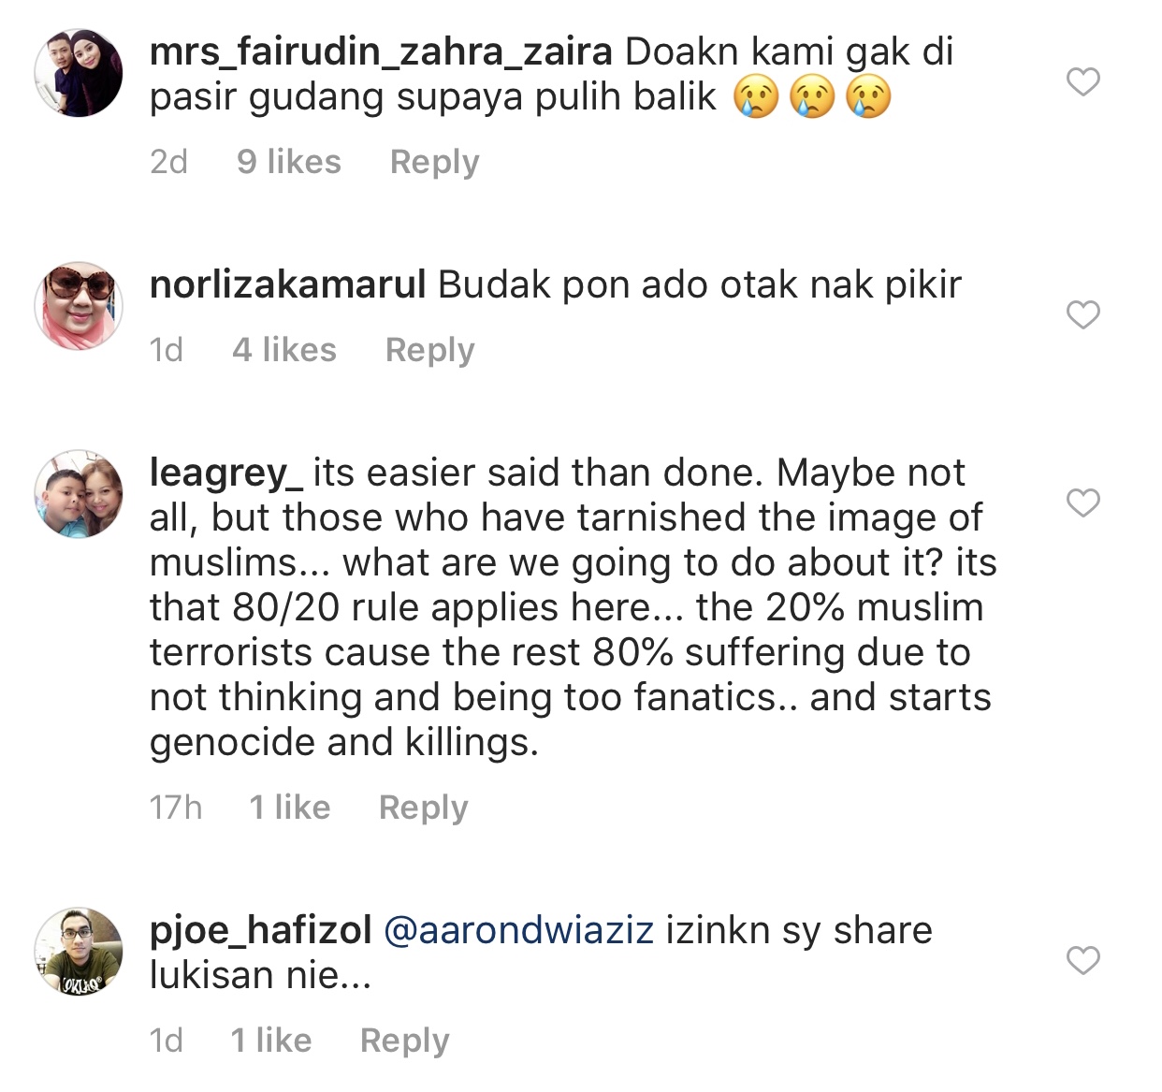Viewport: 1162px width, 1092px height.
Task: Open username mrs_fairudin_zahra_zaira profile
Action: tap(382, 52)
